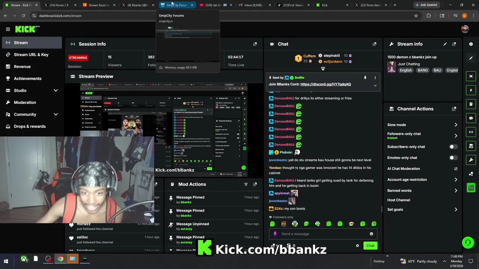479x269 pixels.
Task: Open Banned words chevron
Action: tap(456, 191)
